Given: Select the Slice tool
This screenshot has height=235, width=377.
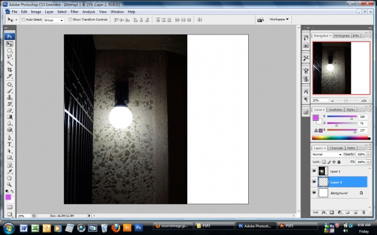Looking at the screenshot, I should (x=9, y=76).
